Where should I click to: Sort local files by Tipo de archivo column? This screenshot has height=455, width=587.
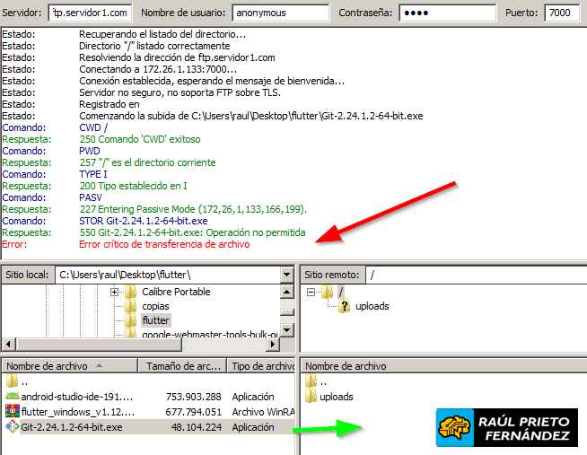pos(262,366)
